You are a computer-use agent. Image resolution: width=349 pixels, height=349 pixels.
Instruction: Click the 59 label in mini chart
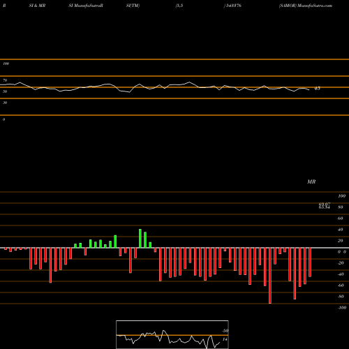225,331
